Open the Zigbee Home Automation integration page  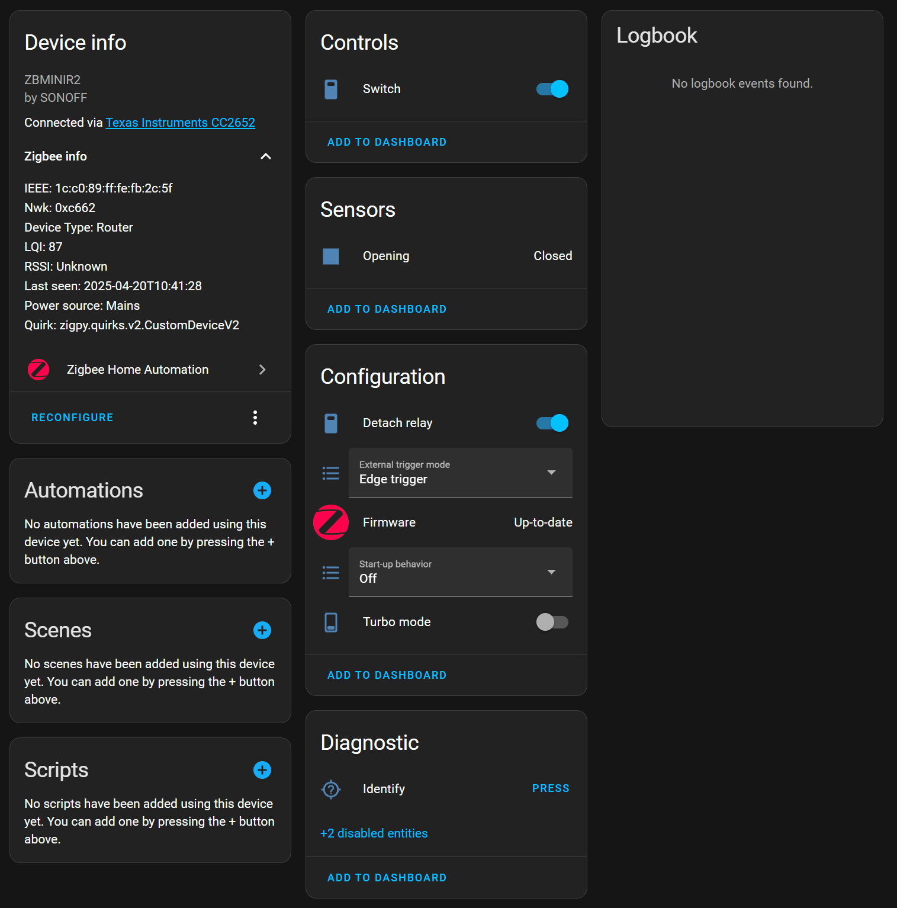pos(139,369)
